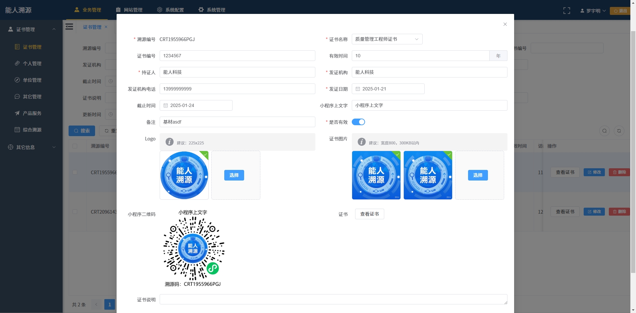
Task: Click the fullscreen icon in top bar
Action: [x=566, y=11]
